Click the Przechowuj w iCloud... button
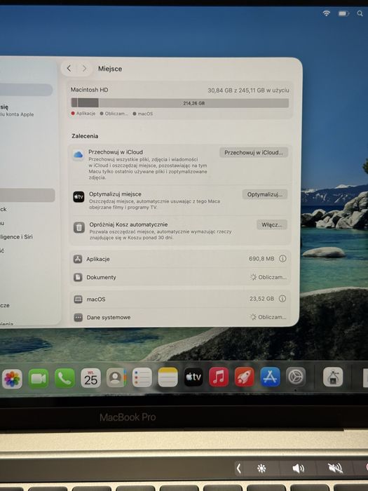 254,152
